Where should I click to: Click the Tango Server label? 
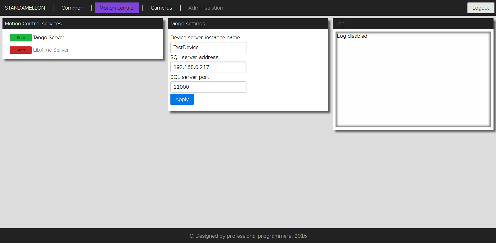point(49,37)
